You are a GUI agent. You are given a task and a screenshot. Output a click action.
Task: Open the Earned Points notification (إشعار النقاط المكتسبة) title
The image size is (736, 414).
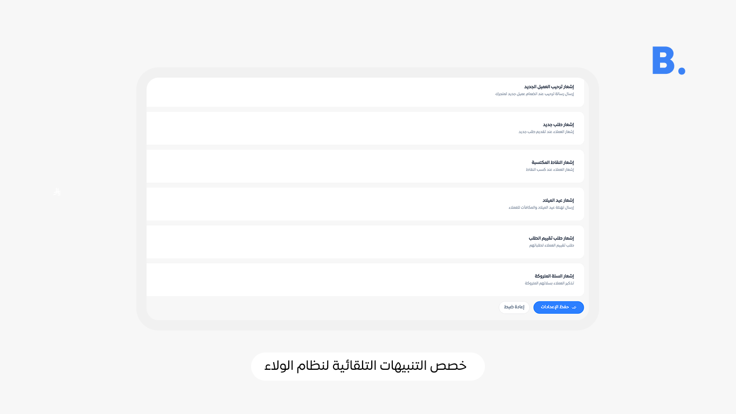coord(553,162)
